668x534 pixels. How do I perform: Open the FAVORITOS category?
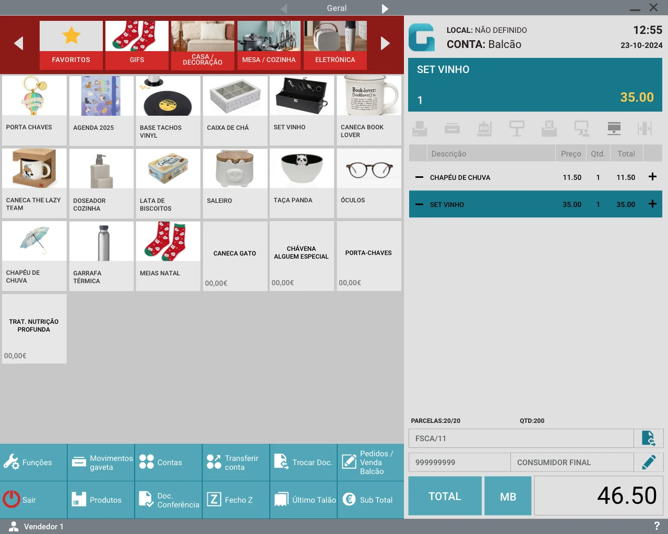tap(71, 45)
